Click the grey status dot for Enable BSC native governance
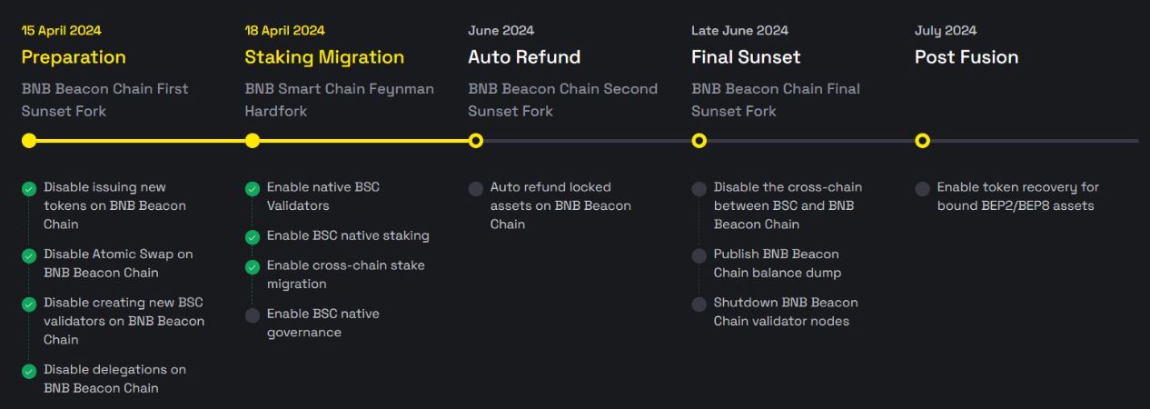This screenshot has height=409, width=1150. [253, 315]
